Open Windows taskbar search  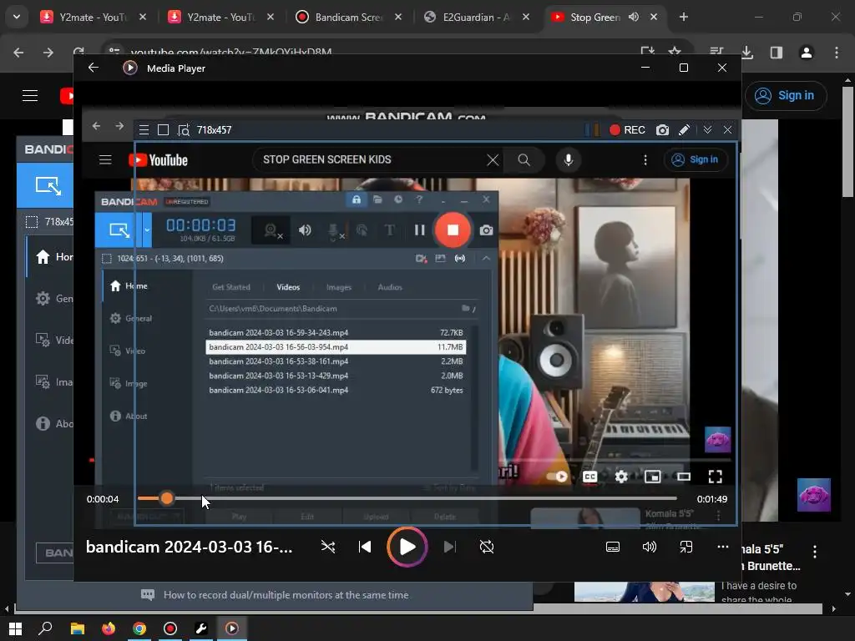point(45,628)
